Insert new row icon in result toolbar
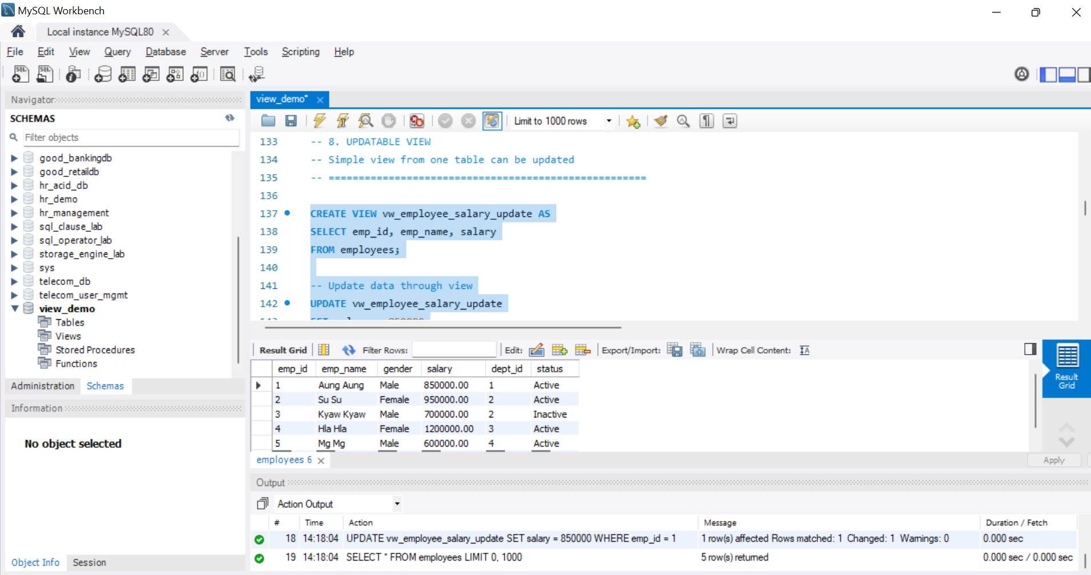Image resolution: width=1091 pixels, height=575 pixels. [560, 350]
